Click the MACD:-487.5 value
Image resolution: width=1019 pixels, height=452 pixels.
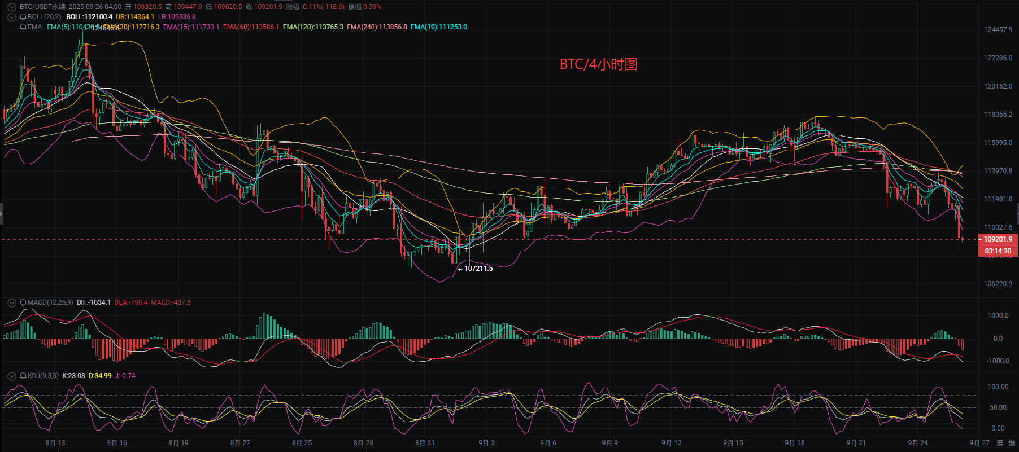point(171,302)
